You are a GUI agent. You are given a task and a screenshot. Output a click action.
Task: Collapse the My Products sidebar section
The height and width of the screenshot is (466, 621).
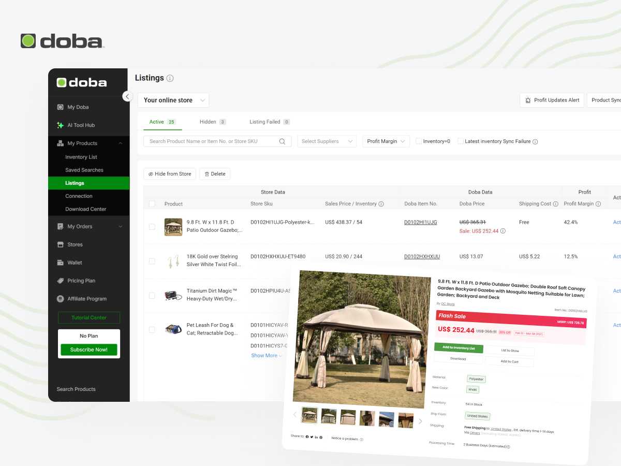[120, 143]
